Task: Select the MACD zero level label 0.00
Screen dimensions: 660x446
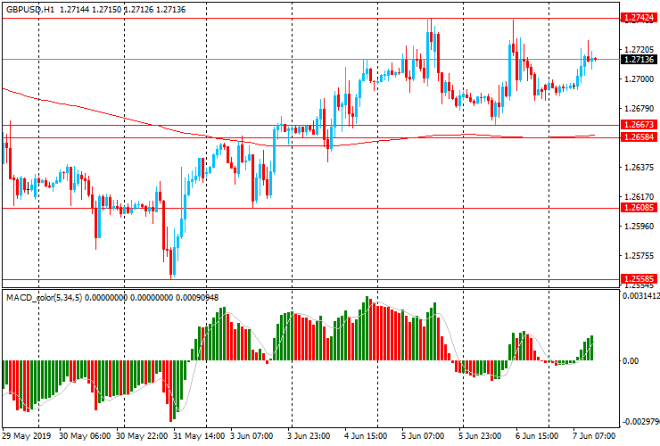Action: [x=630, y=361]
